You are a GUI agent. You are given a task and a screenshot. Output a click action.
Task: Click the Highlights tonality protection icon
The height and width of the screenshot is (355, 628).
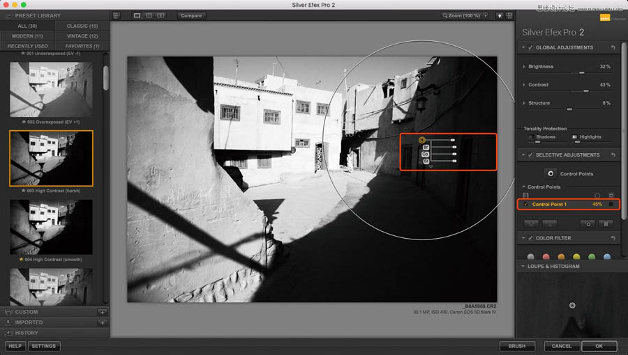[x=575, y=137]
